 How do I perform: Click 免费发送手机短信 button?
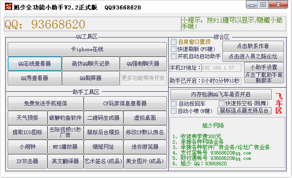46,103
